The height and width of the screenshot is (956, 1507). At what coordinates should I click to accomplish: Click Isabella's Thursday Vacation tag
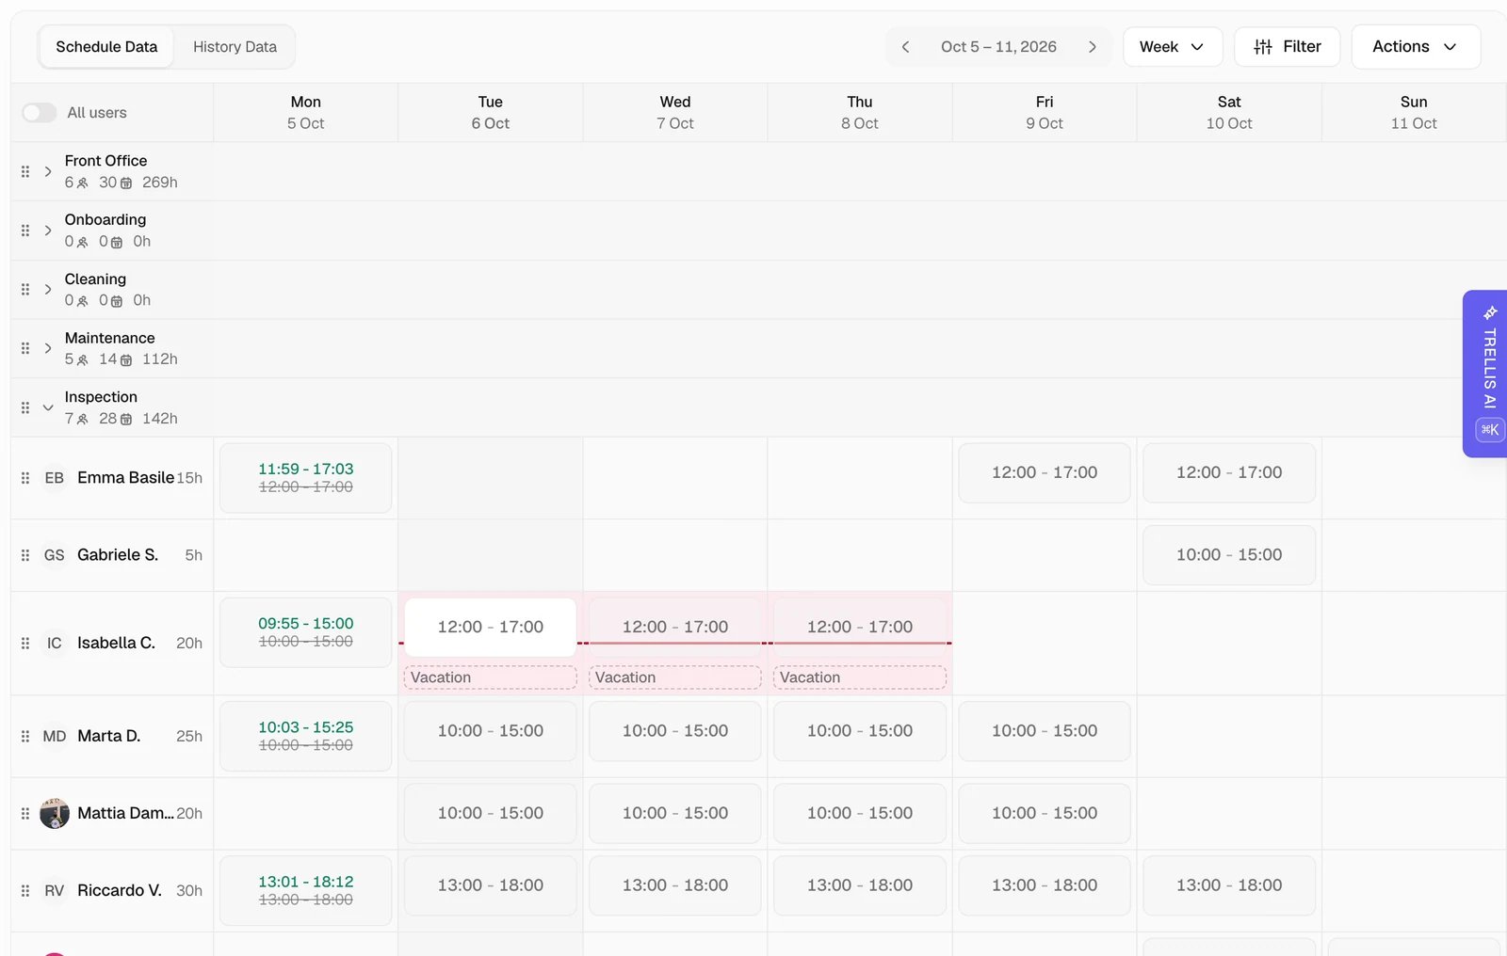[860, 677]
